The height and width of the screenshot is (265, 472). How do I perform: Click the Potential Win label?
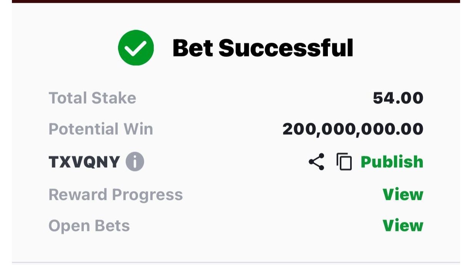[101, 129]
